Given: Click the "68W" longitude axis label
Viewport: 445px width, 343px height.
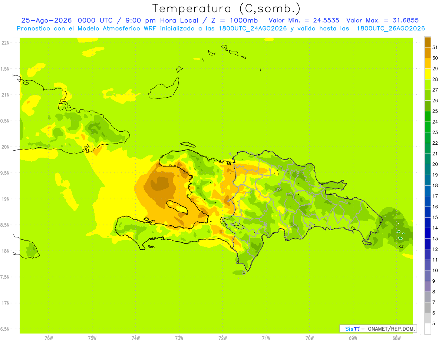Looking at the screenshot, I should point(396,338).
